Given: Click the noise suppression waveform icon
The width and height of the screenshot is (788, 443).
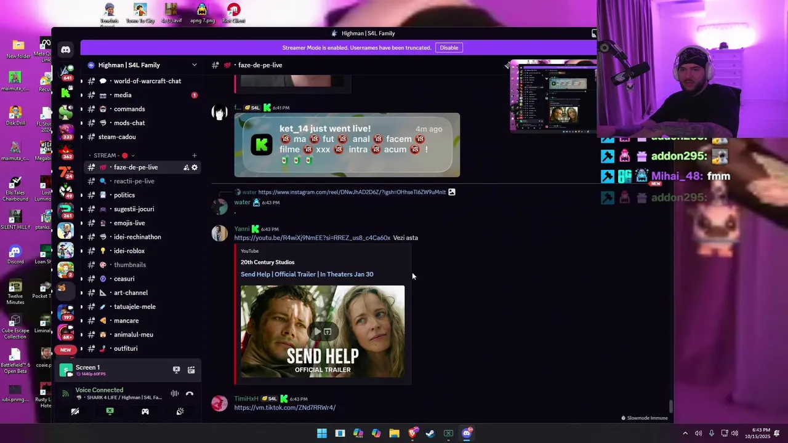Looking at the screenshot, I should (175, 393).
